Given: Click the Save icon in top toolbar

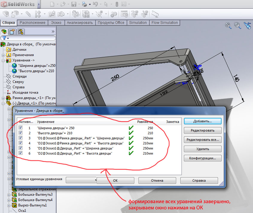Looking at the screenshot, I should [x=73, y=4].
